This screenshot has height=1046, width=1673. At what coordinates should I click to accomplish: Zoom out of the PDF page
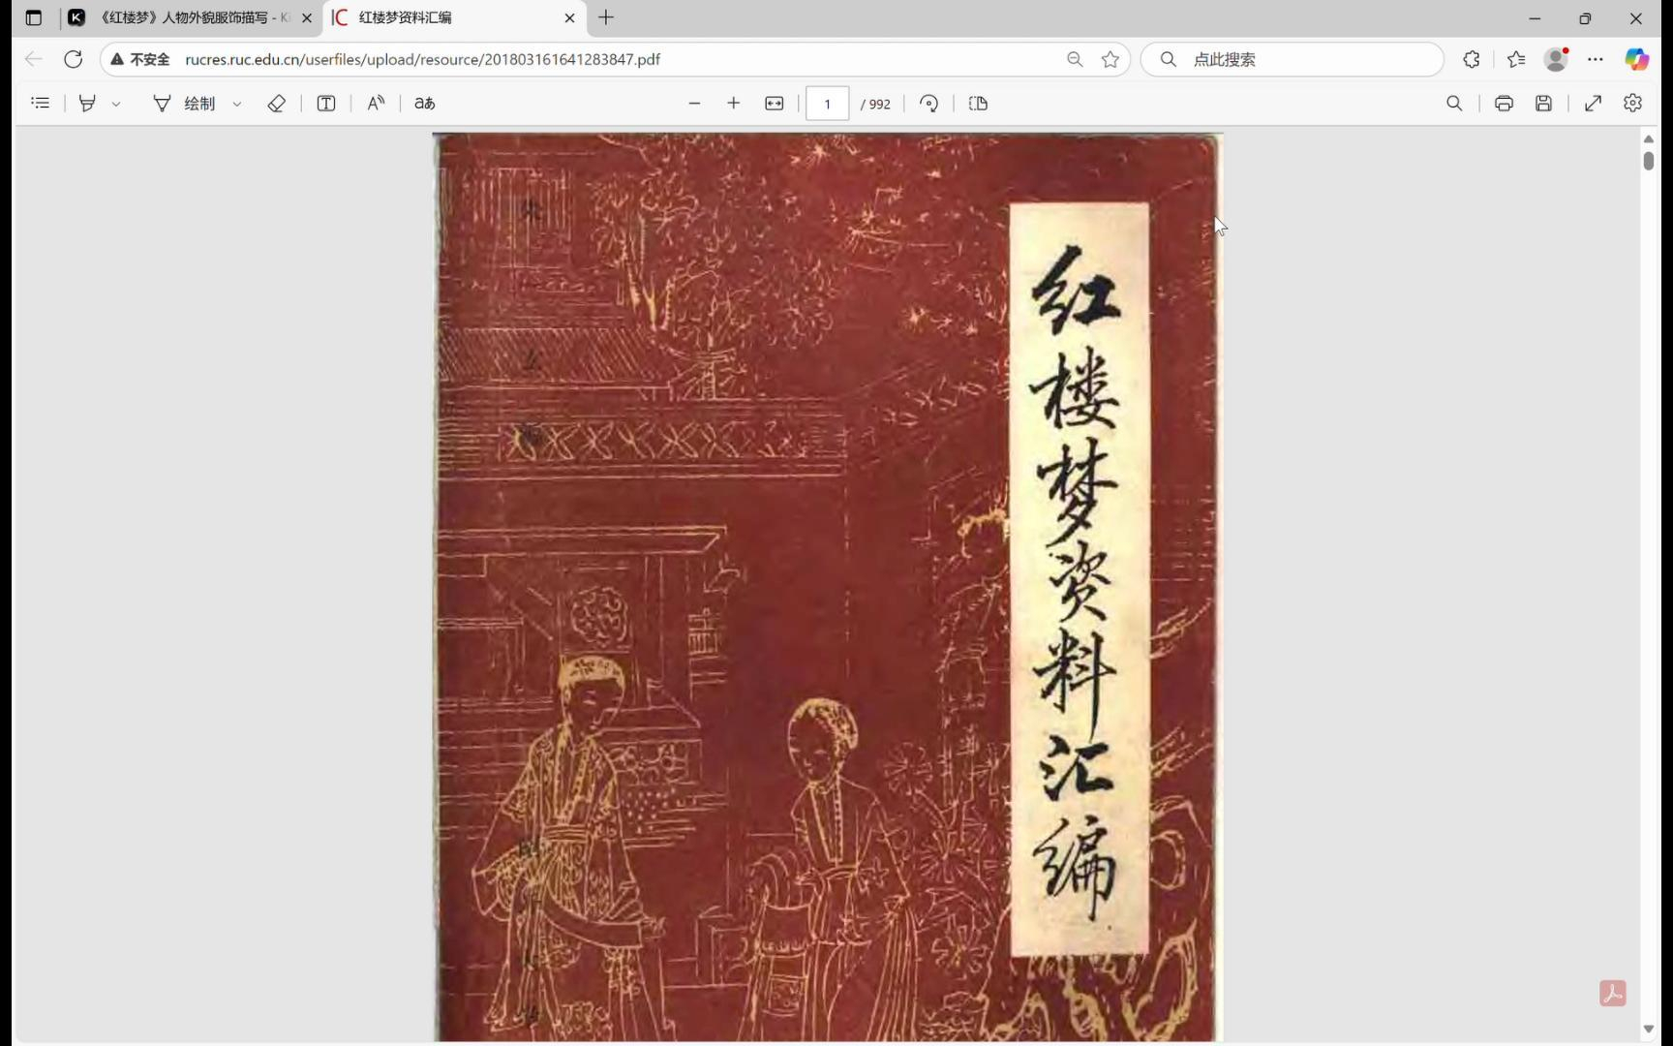[x=694, y=103]
